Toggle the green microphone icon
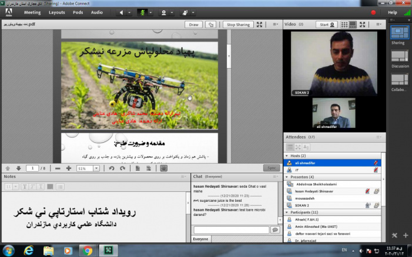This screenshot has width=412, height=257. click(142, 12)
